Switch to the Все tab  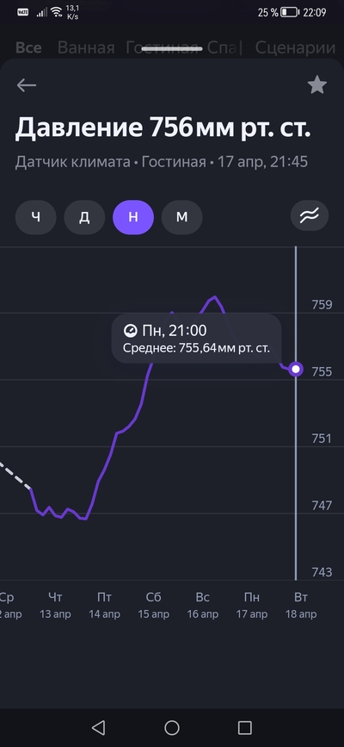28,48
